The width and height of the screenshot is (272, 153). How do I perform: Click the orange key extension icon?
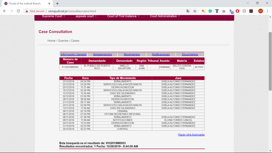[x=203, y=11]
